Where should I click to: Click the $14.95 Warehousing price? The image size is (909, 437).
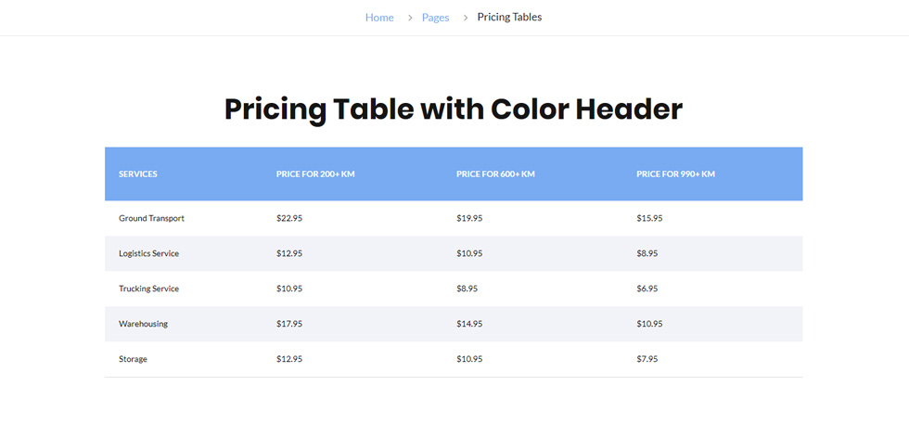pos(469,324)
